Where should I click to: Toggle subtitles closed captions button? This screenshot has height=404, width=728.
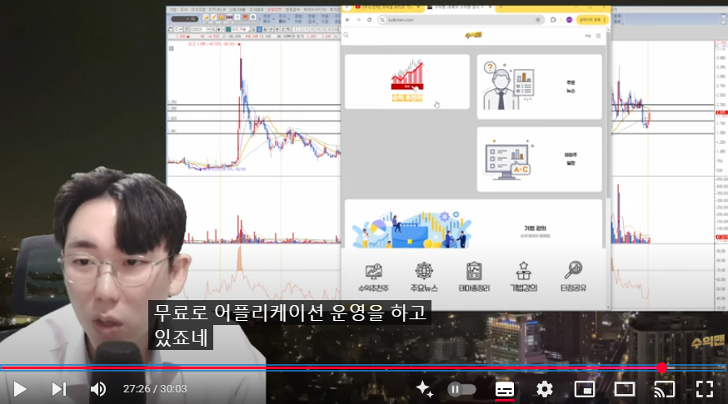(x=505, y=389)
